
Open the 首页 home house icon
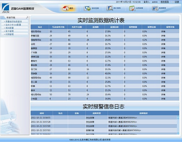tap(66, 8)
